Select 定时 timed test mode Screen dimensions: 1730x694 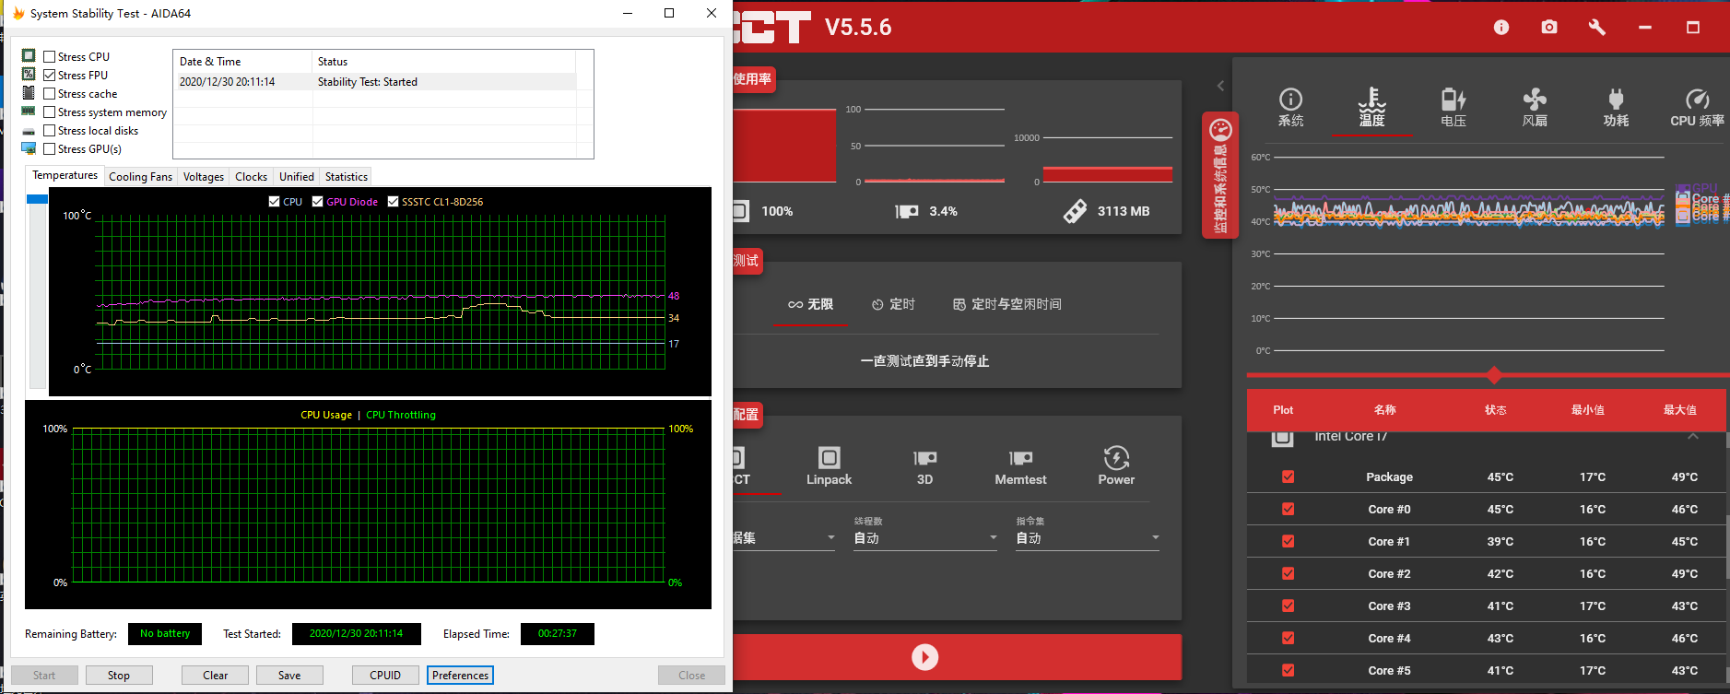click(x=893, y=304)
